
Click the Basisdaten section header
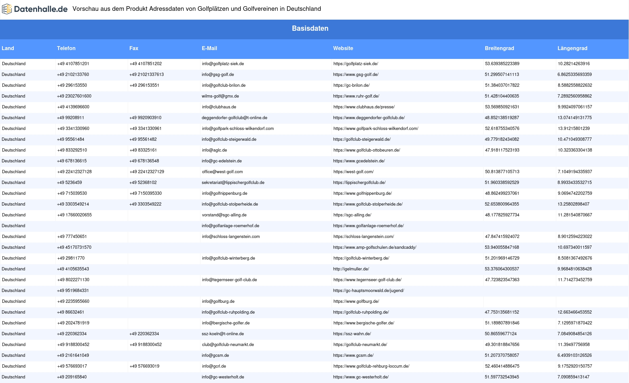[x=310, y=28]
